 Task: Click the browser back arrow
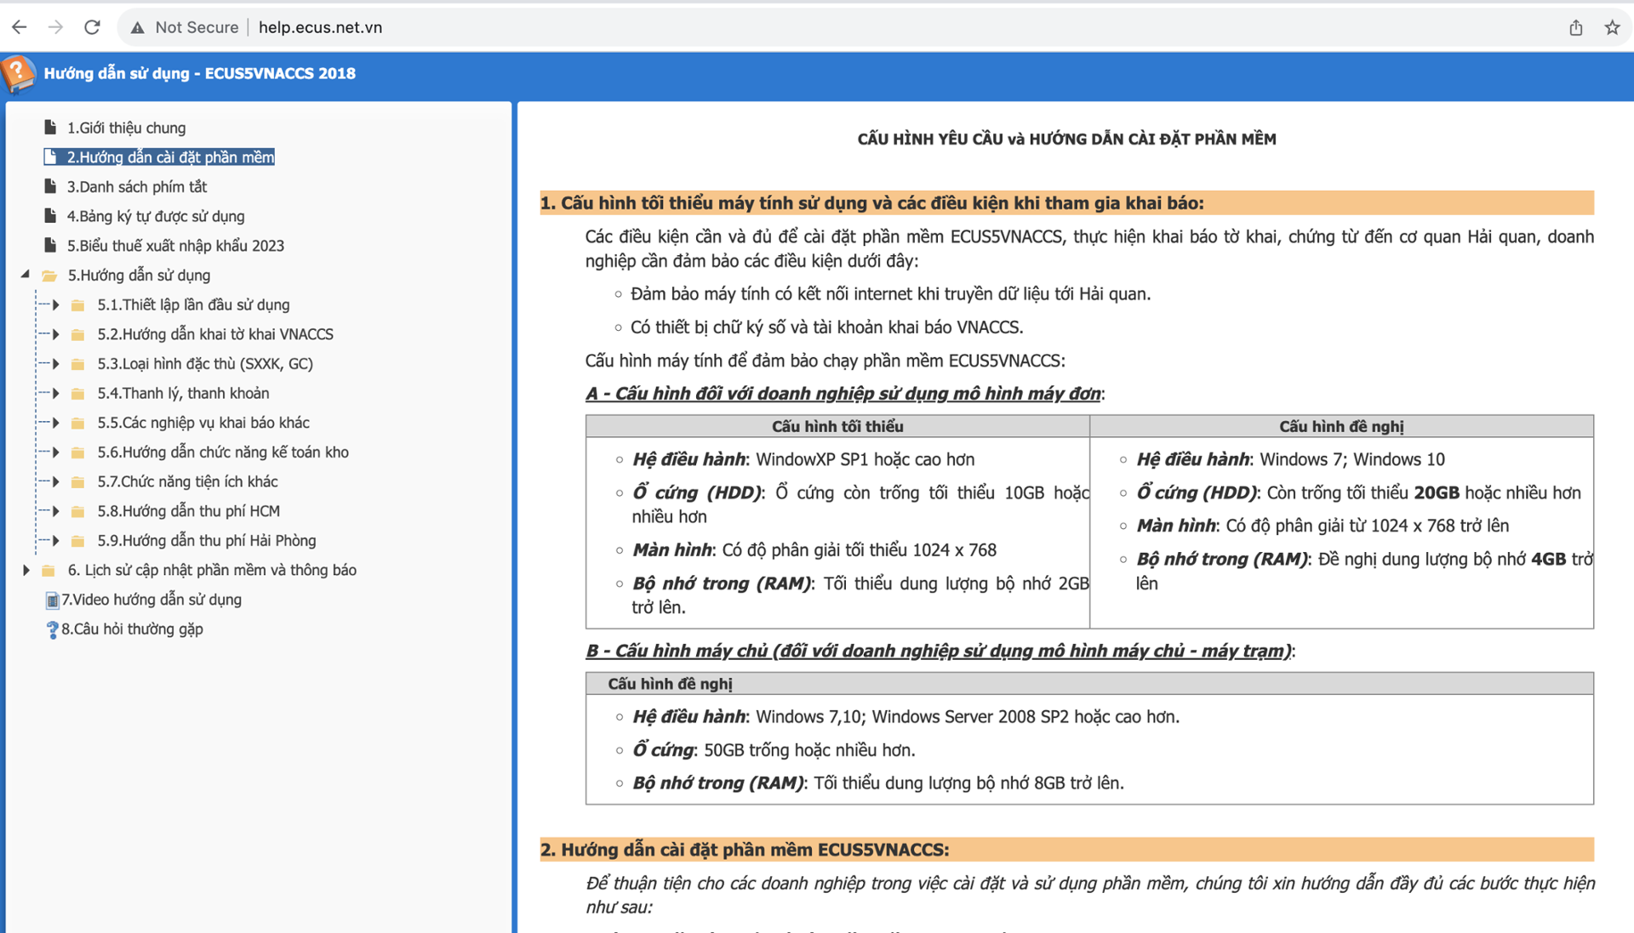pos(20,27)
